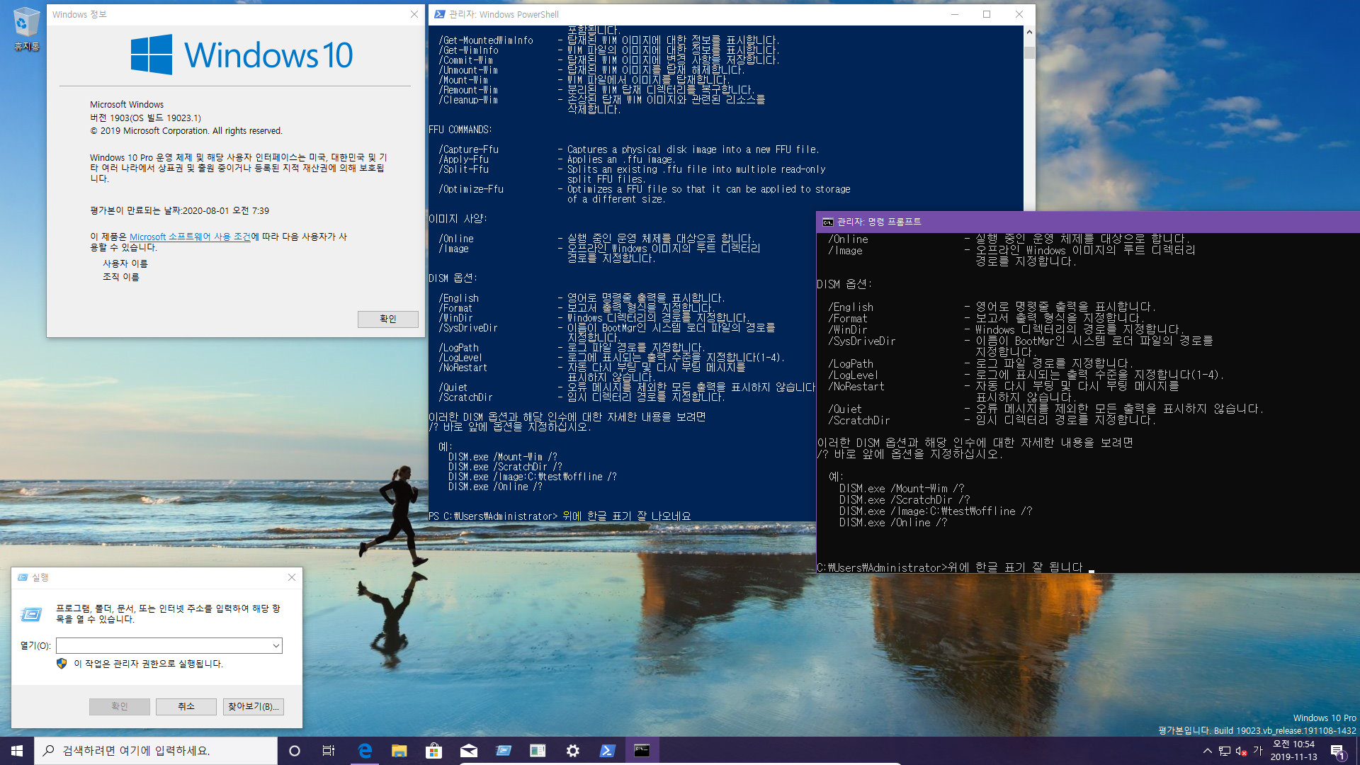Open Microsoft Store from the taskbar
1360x765 pixels.
pyautogui.click(x=433, y=751)
